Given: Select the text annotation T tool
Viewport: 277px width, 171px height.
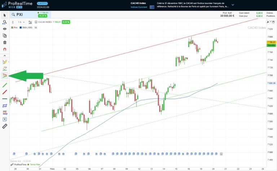Looking at the screenshot, I should [x=5, y=120].
